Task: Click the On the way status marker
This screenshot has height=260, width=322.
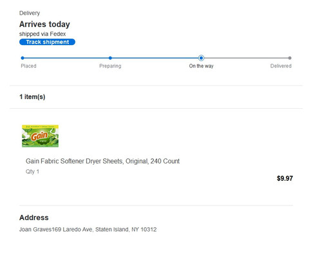Action: [201, 58]
